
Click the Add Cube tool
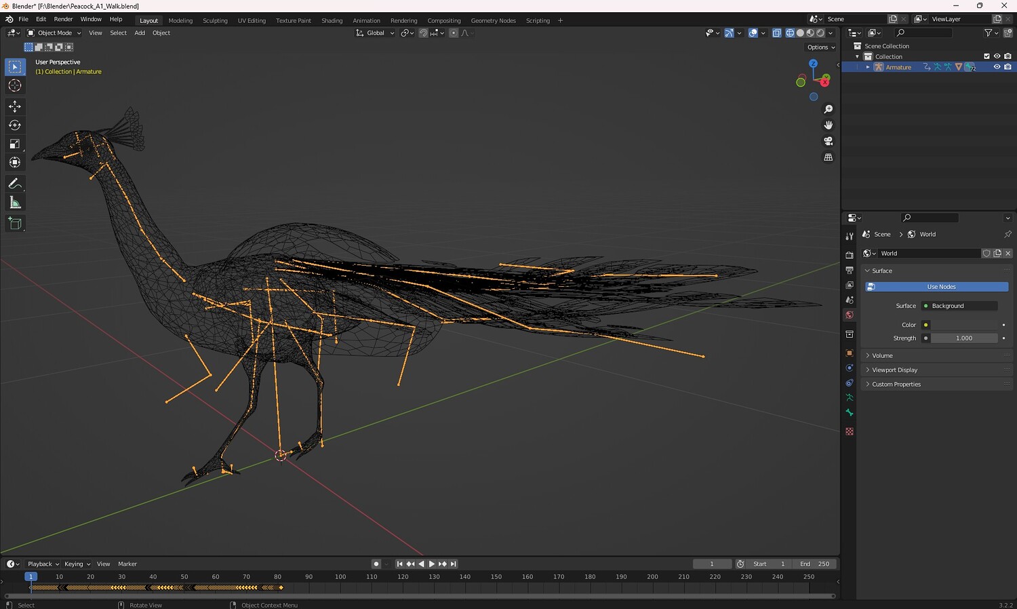click(x=15, y=223)
